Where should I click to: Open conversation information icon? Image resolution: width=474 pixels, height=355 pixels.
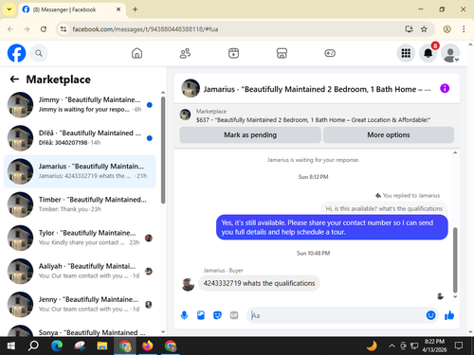[x=445, y=89]
